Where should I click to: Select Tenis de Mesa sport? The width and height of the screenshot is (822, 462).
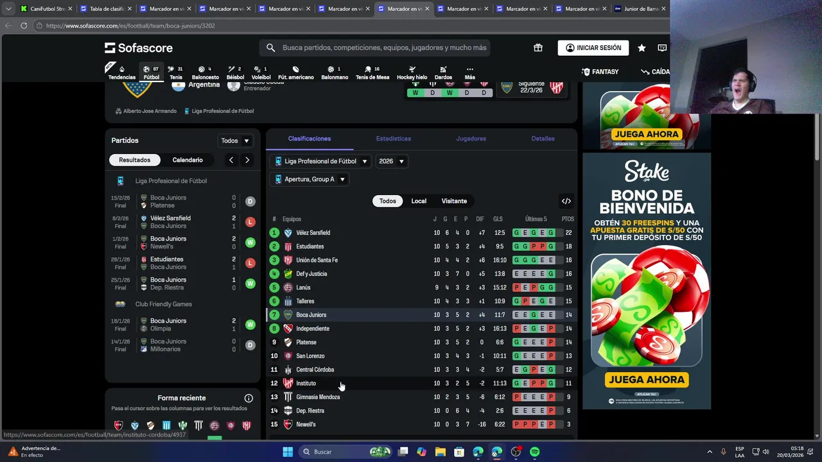tap(372, 73)
